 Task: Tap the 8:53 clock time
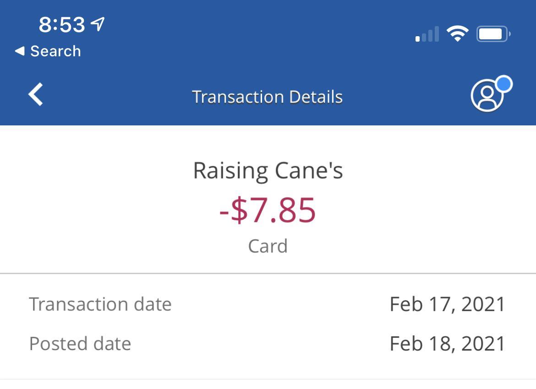click(62, 25)
